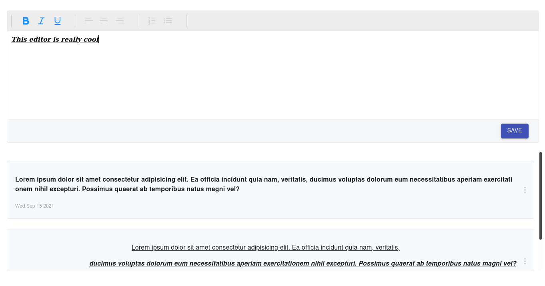Click the SAVE button
Viewport: 545px width, 286px height.
pyautogui.click(x=515, y=131)
